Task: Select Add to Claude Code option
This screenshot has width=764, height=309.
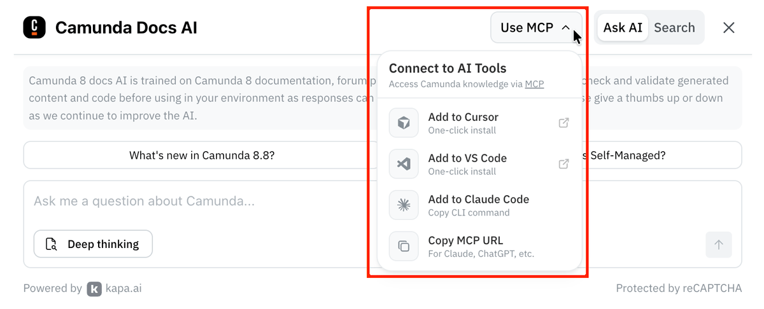Action: [479, 205]
